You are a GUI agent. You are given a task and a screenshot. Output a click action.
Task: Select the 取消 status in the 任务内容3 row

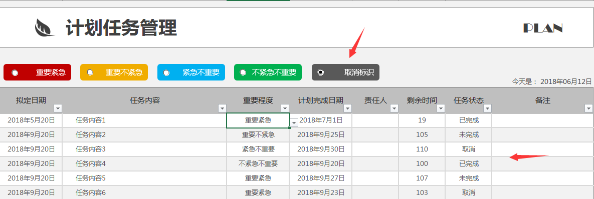[x=469, y=149]
